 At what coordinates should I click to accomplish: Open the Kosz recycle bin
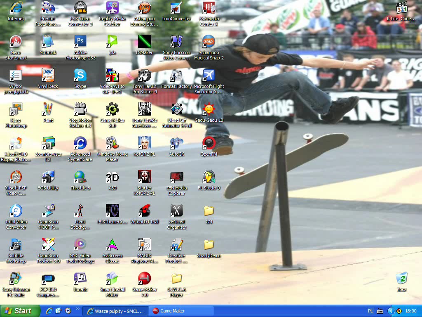tap(401, 278)
